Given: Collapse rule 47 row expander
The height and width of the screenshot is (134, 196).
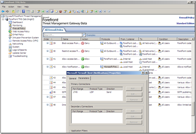Looking at the screenshot, I should coord(47,97).
